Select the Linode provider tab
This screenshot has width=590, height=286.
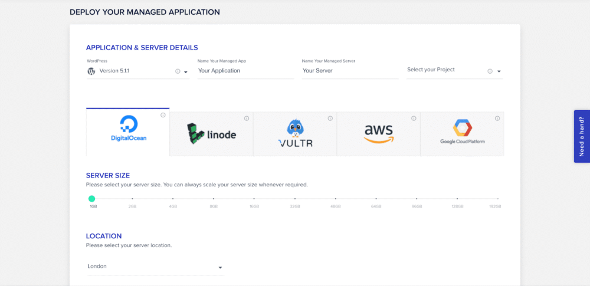(211, 134)
